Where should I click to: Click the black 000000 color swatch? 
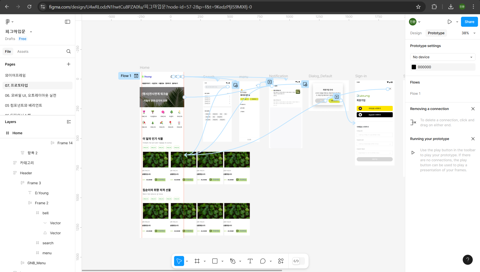tap(414, 67)
